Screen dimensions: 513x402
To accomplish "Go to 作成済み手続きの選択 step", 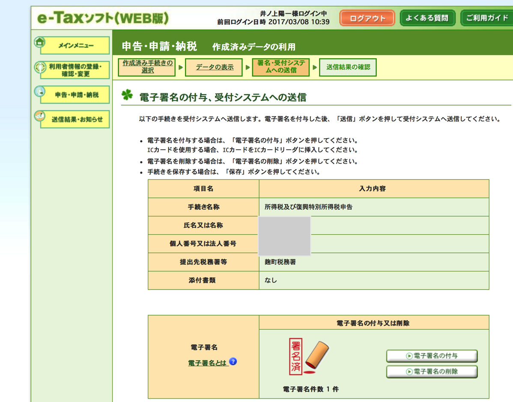I will pyautogui.click(x=147, y=67).
